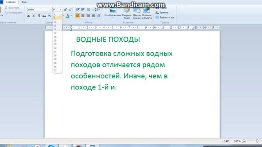Collapse the font size dropdown arrow
Viewport: 262px width, 147px height.
tap(61, 9)
